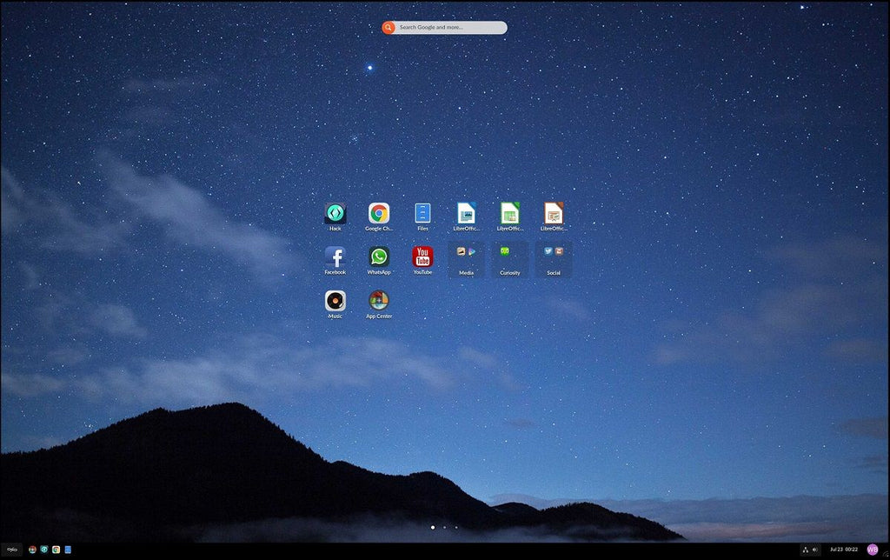Image resolution: width=890 pixels, height=560 pixels.
Task: Open LibreOffice Impress
Action: pos(555,211)
